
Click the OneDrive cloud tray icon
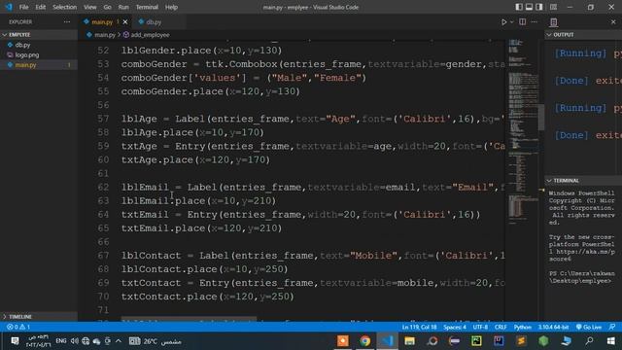(96, 341)
